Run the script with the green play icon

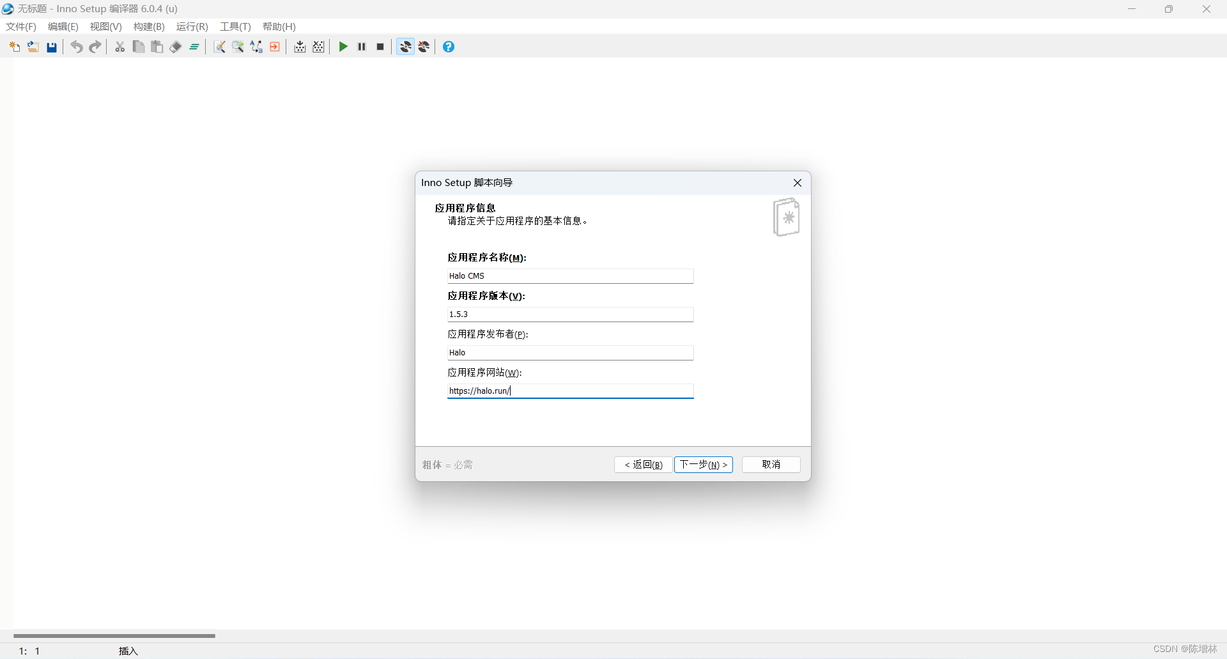pyautogui.click(x=343, y=47)
